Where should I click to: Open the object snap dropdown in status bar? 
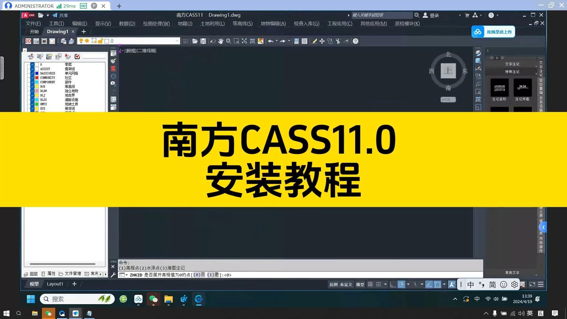tap(408, 284)
